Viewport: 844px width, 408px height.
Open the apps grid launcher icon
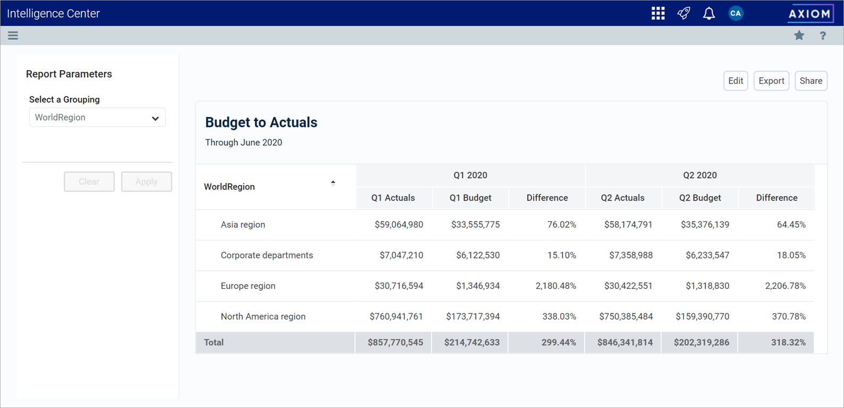click(x=658, y=13)
